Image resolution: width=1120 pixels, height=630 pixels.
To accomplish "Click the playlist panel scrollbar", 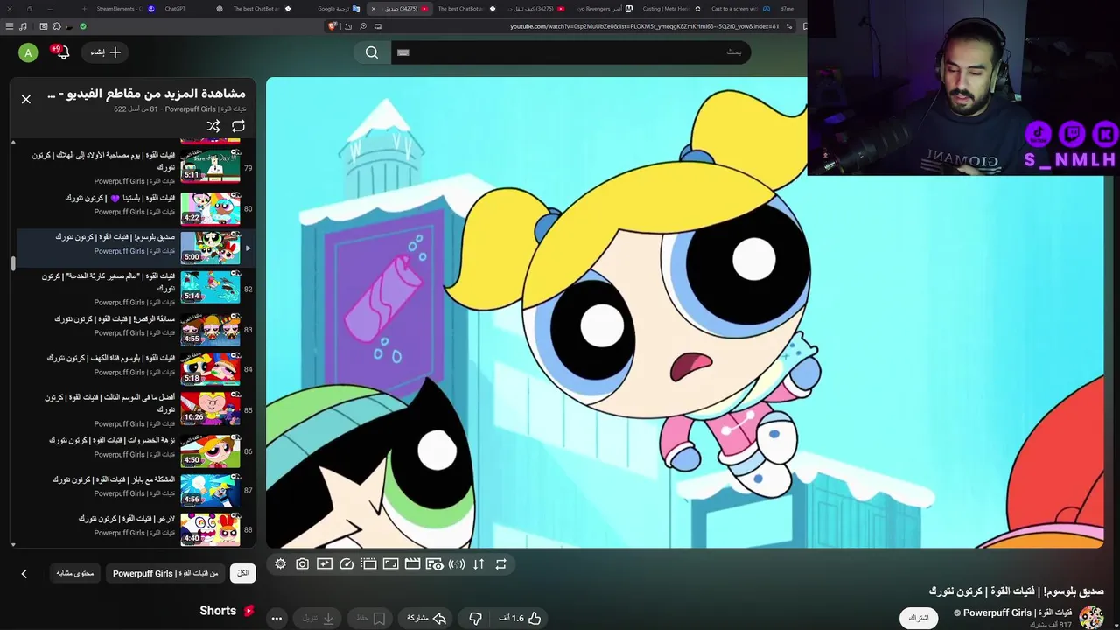I will [x=13, y=263].
